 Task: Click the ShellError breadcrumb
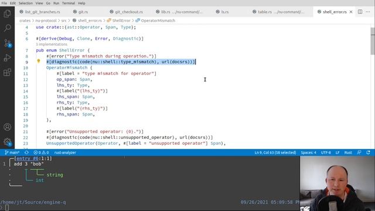[121, 21]
